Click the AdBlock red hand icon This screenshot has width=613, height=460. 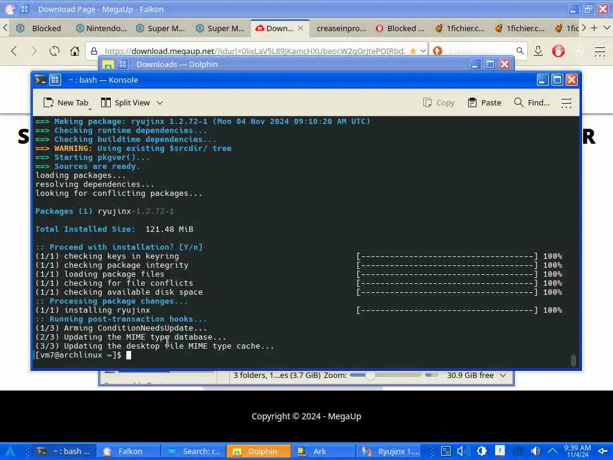pos(559,51)
